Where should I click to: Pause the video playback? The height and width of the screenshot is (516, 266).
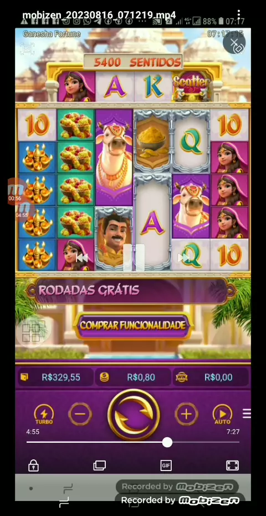[x=134, y=257]
